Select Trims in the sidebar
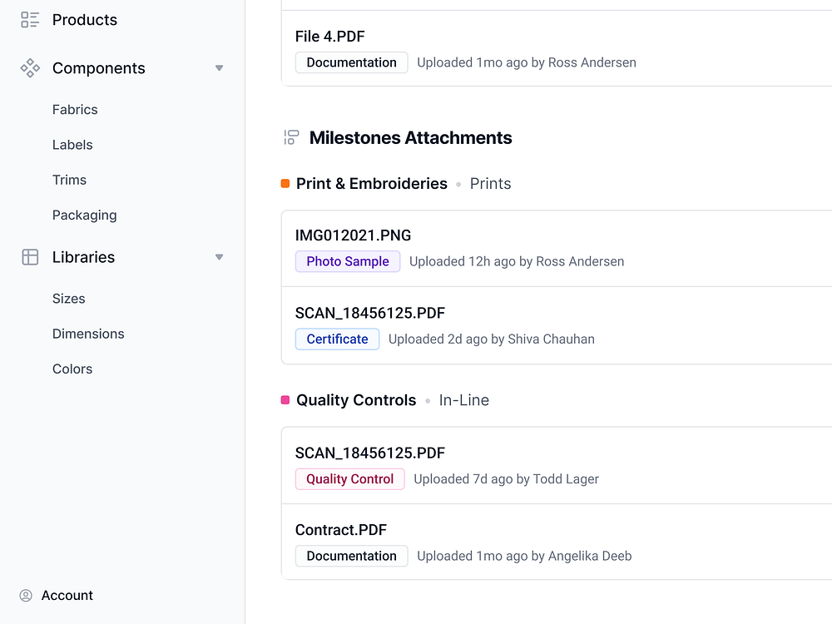The image size is (832, 624). tap(69, 180)
